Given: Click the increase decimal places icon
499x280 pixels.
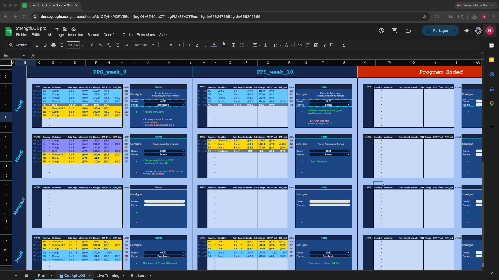Looking at the screenshot, I should [x=117, y=45].
